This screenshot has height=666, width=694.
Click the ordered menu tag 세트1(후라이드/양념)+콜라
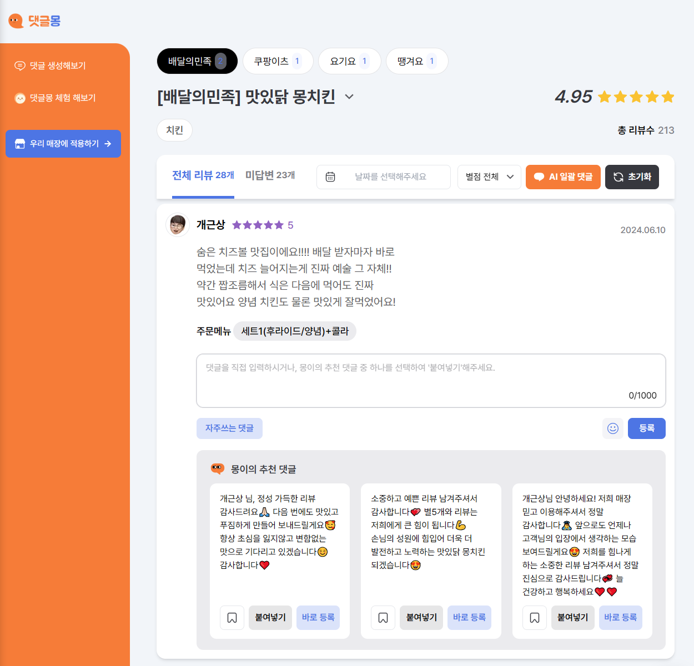[x=295, y=331]
